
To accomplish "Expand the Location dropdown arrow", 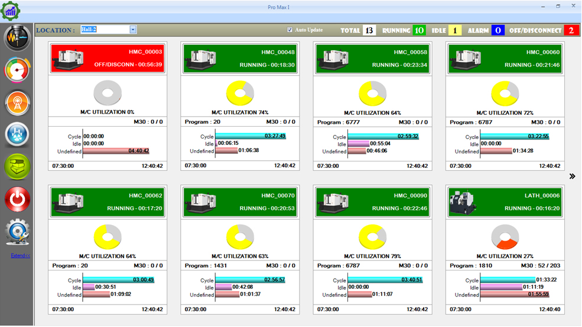I will (133, 29).
